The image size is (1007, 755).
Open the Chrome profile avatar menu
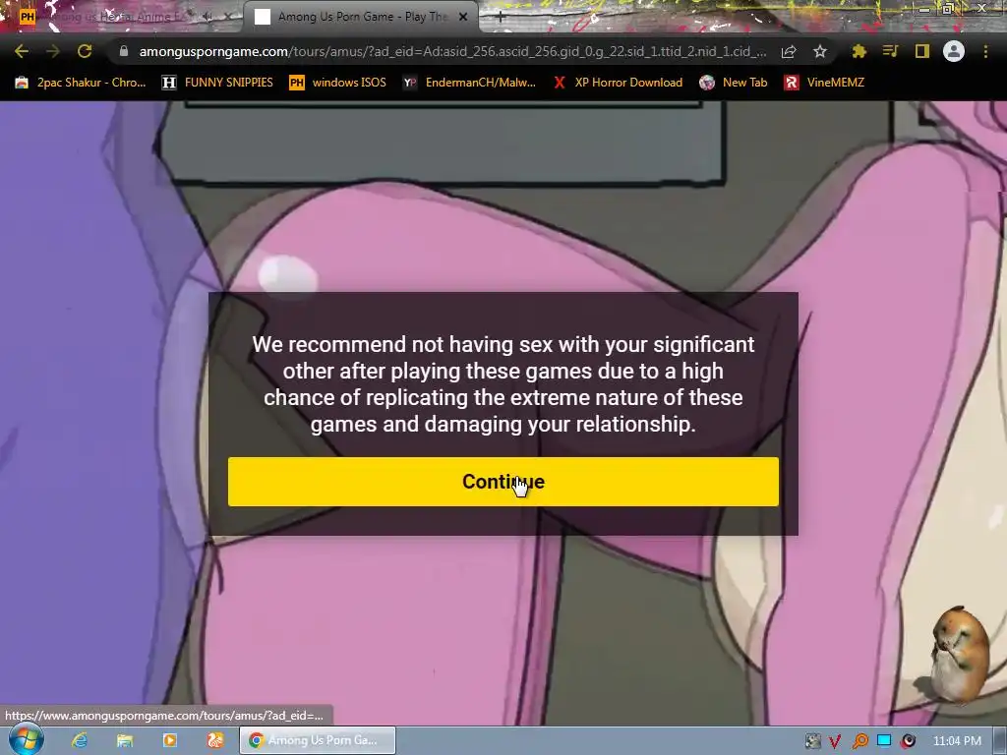(954, 51)
